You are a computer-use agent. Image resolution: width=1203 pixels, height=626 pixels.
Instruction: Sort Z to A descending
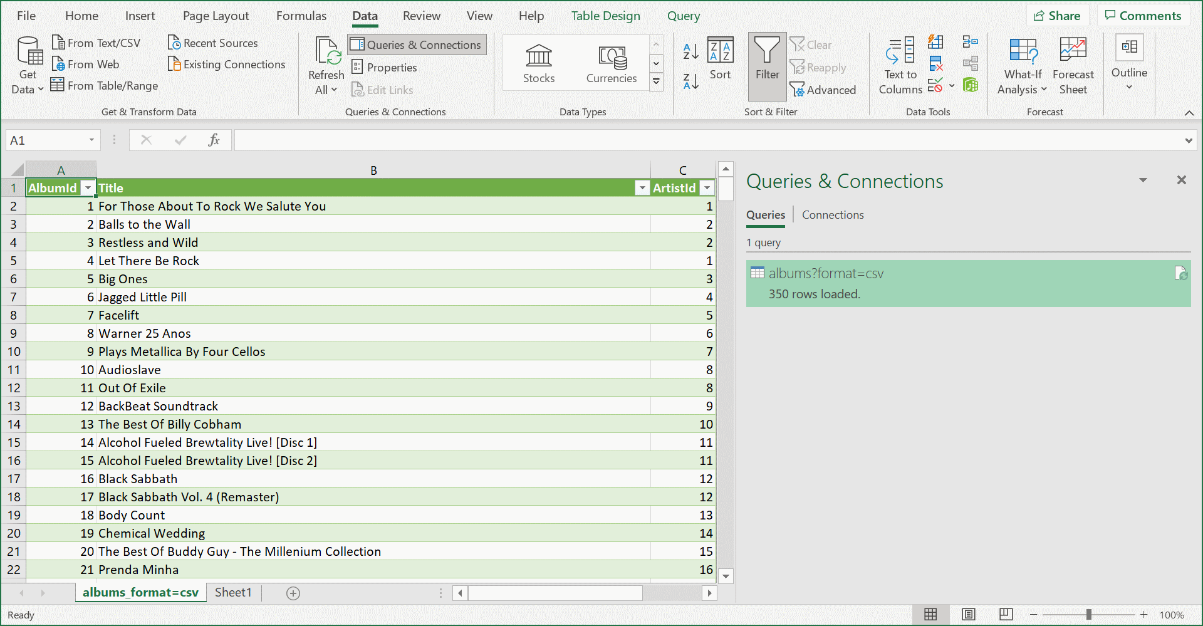click(690, 81)
